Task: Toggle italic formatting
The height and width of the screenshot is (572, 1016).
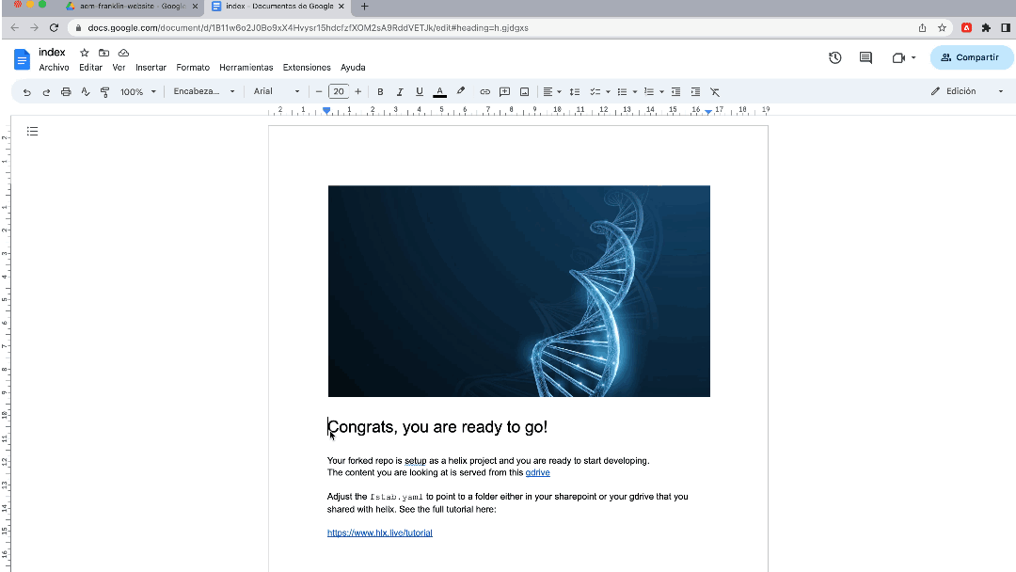Action: click(400, 92)
